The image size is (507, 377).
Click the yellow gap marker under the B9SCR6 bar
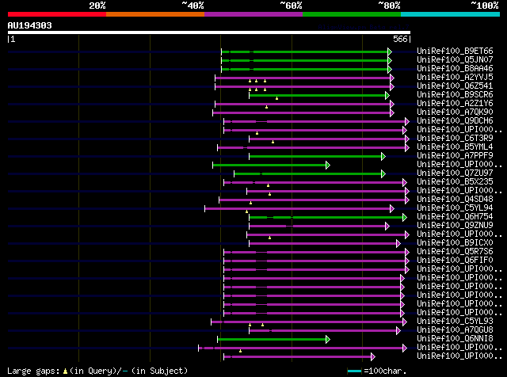pyautogui.click(x=276, y=98)
